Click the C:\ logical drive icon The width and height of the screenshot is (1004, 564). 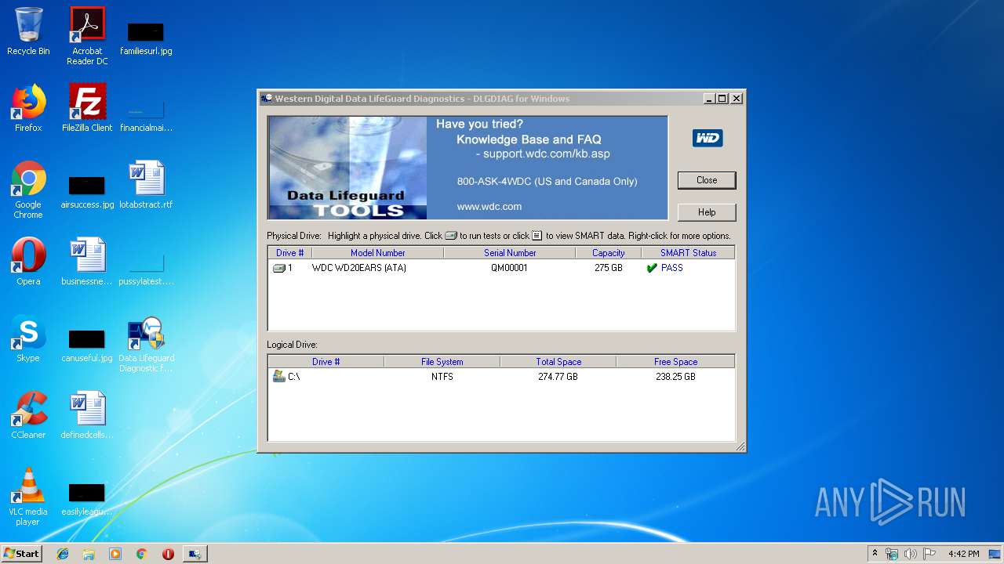pyautogui.click(x=278, y=376)
